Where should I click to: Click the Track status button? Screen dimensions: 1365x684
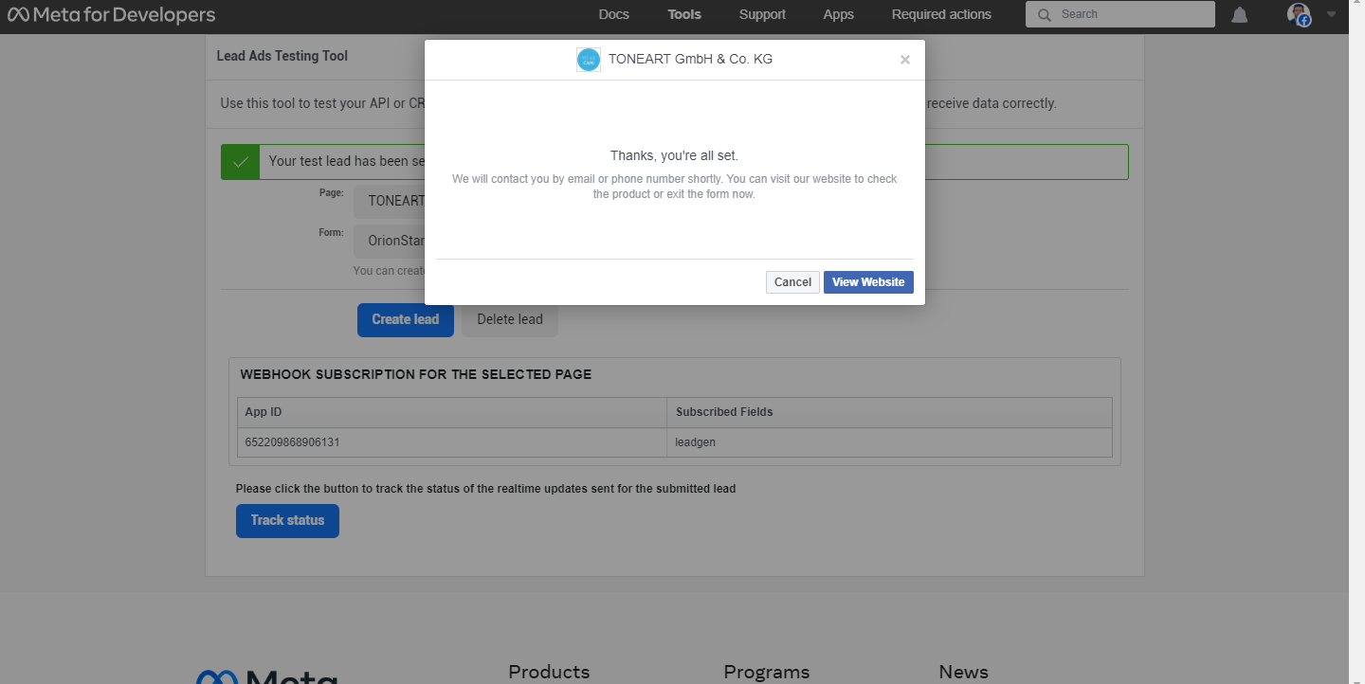[287, 521]
